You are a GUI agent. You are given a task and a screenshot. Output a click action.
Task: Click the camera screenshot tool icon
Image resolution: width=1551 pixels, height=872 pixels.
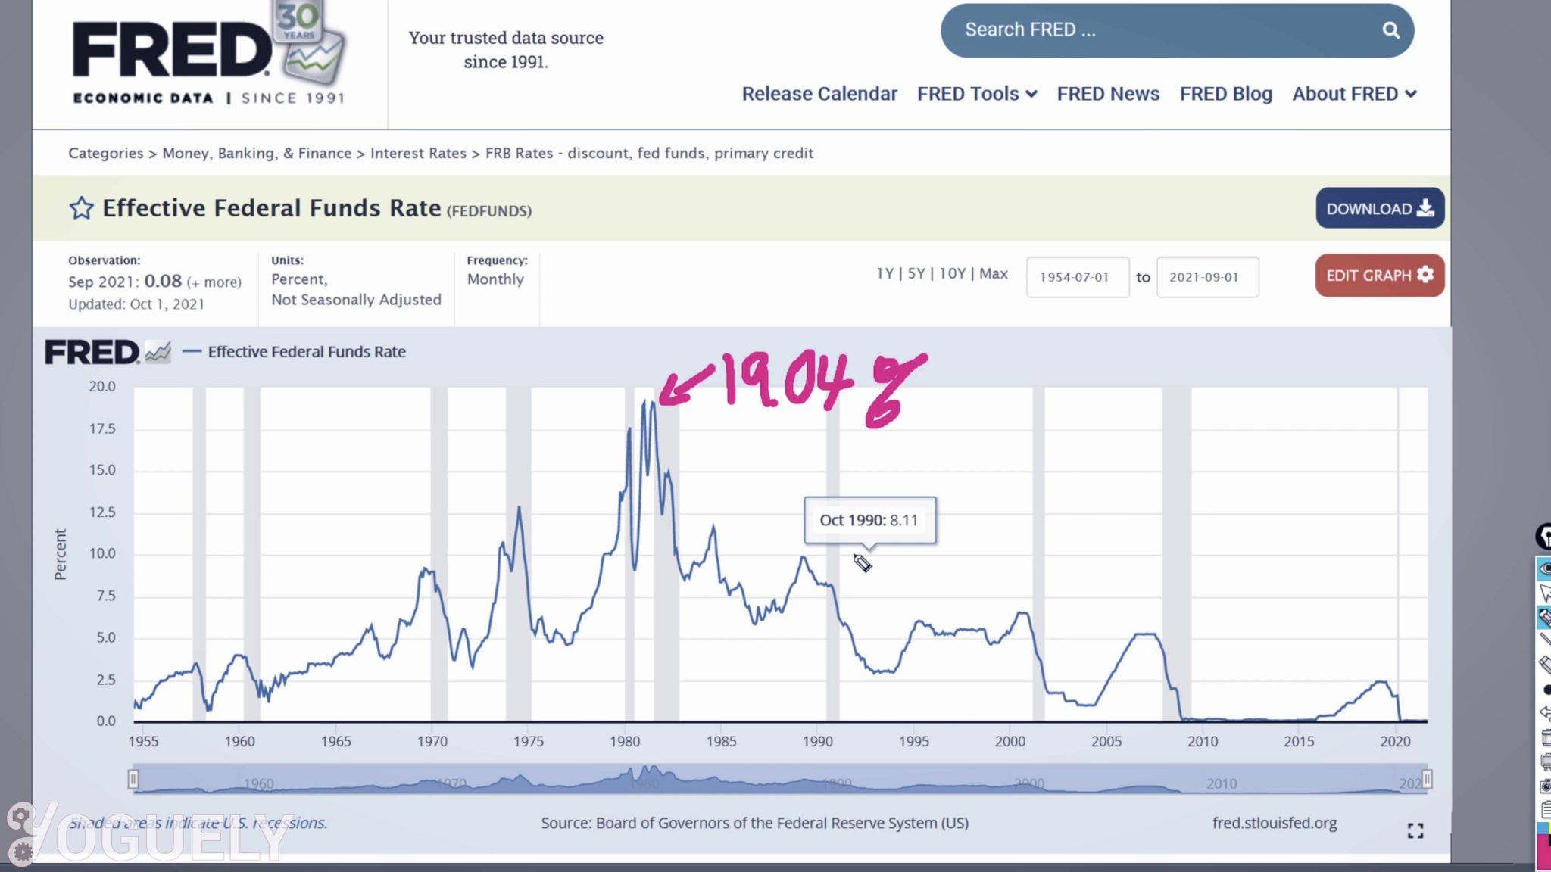[1546, 786]
